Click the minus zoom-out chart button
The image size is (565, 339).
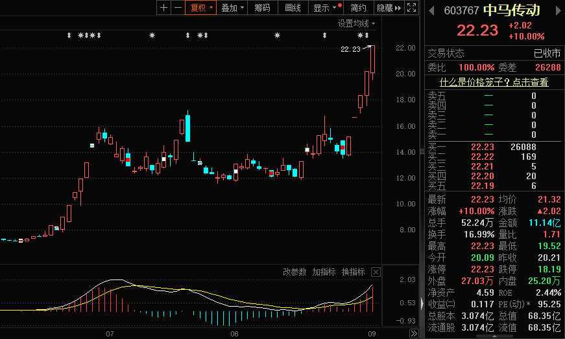click(177, 8)
